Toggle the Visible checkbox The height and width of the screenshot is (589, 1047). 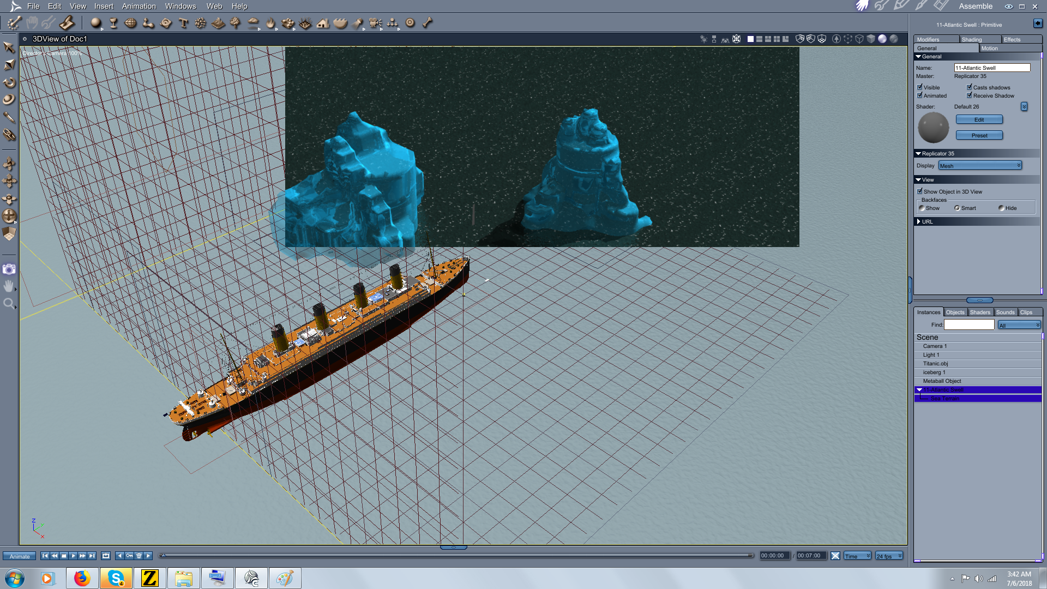coord(920,87)
